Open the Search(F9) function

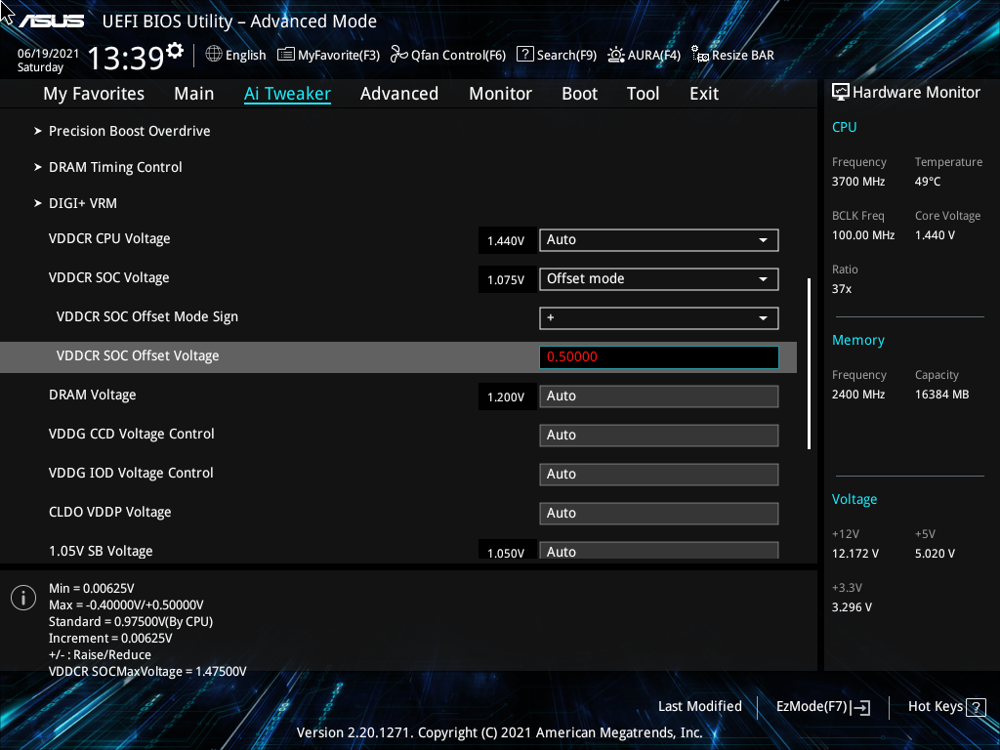556,55
